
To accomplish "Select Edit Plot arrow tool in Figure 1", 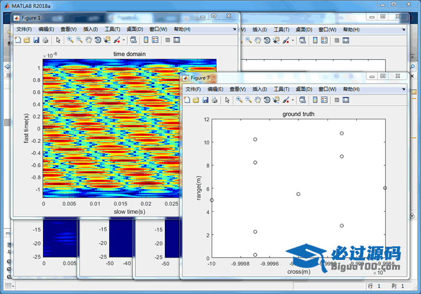I will pos(58,40).
